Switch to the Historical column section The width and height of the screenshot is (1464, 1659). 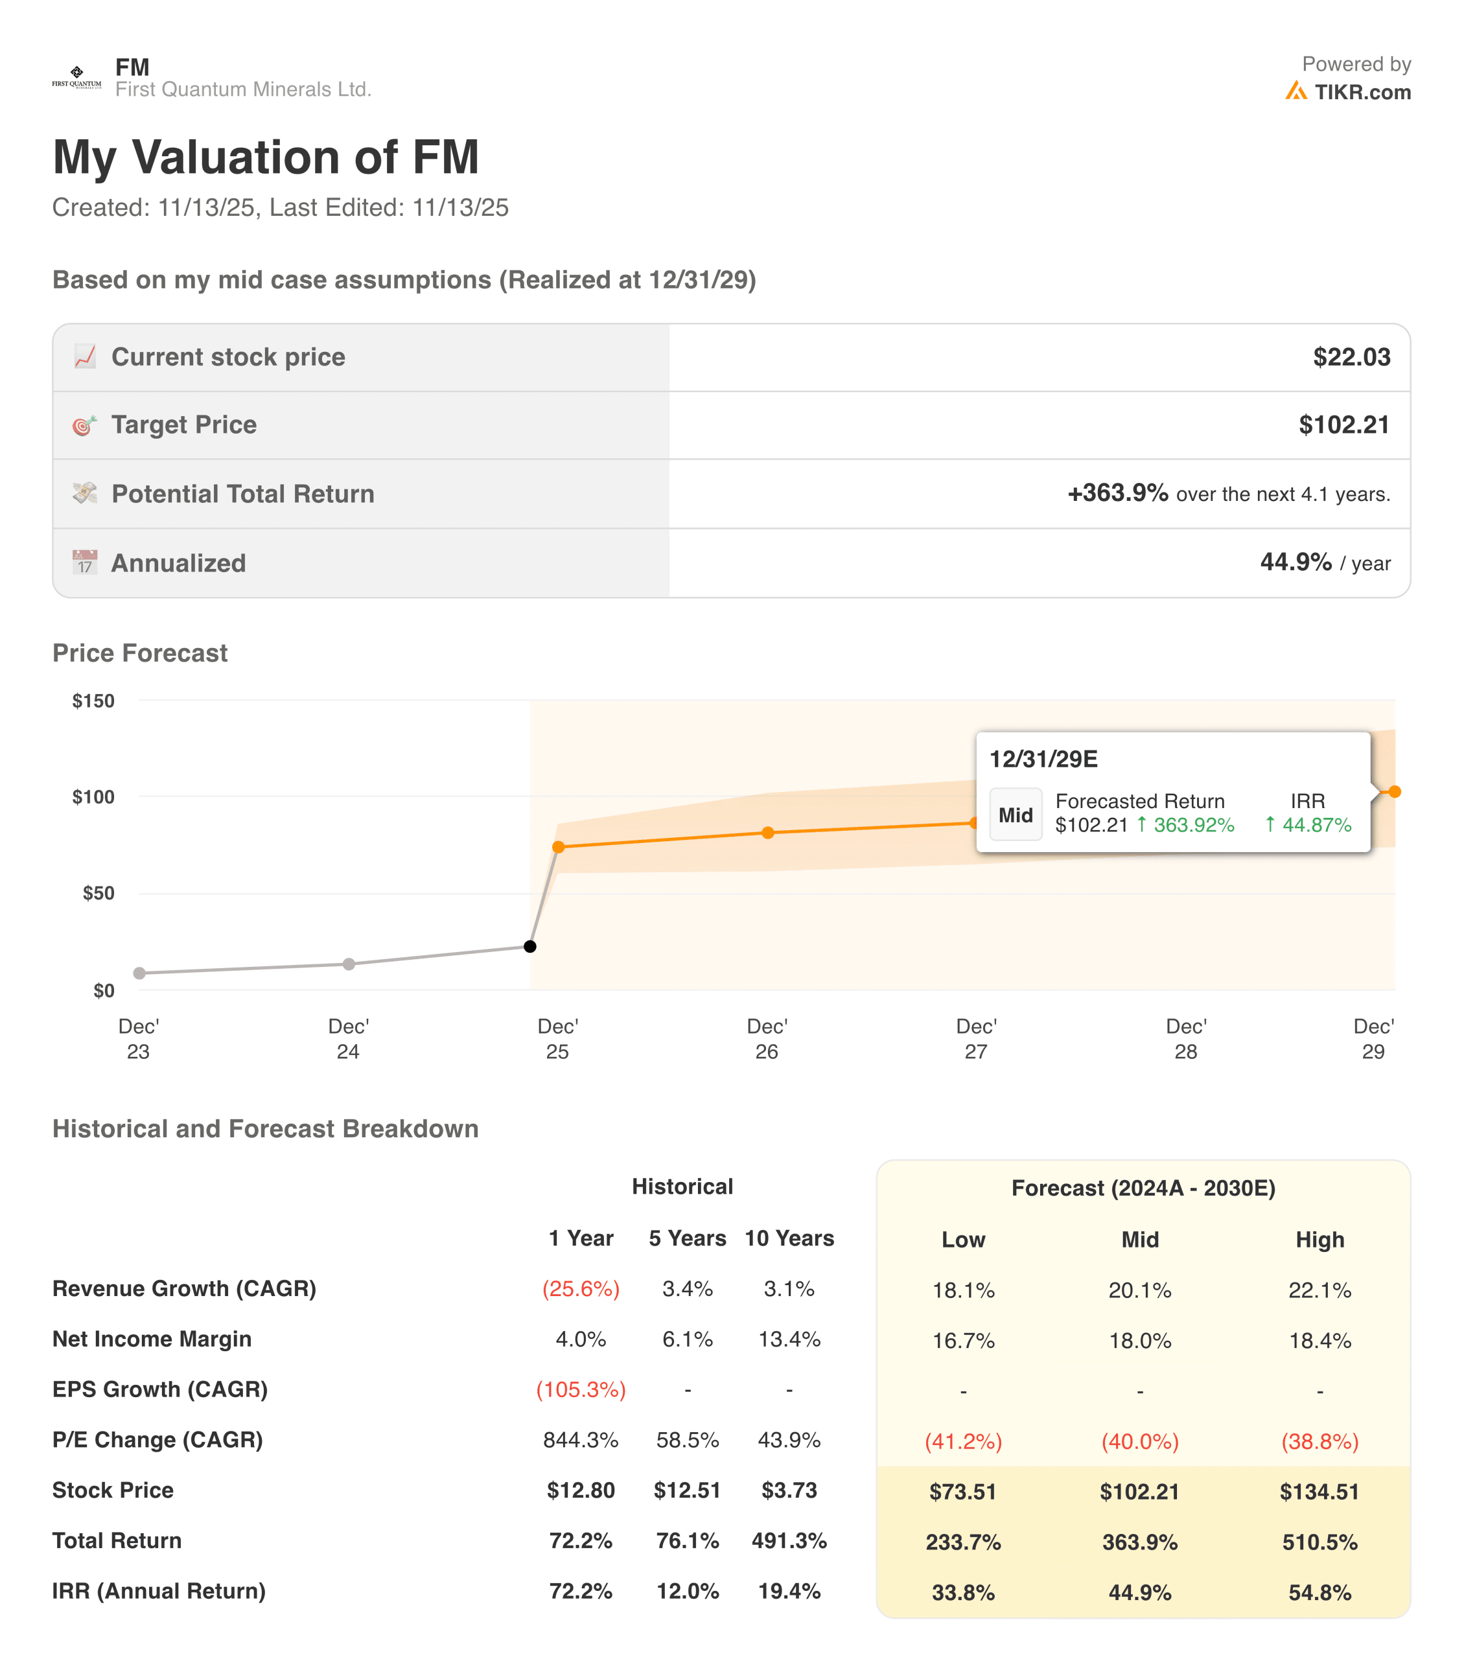(x=682, y=1186)
